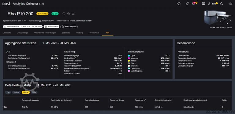This screenshot has height=114, width=235.
Task: Click the durst logo
Action: click(x=6, y=4)
